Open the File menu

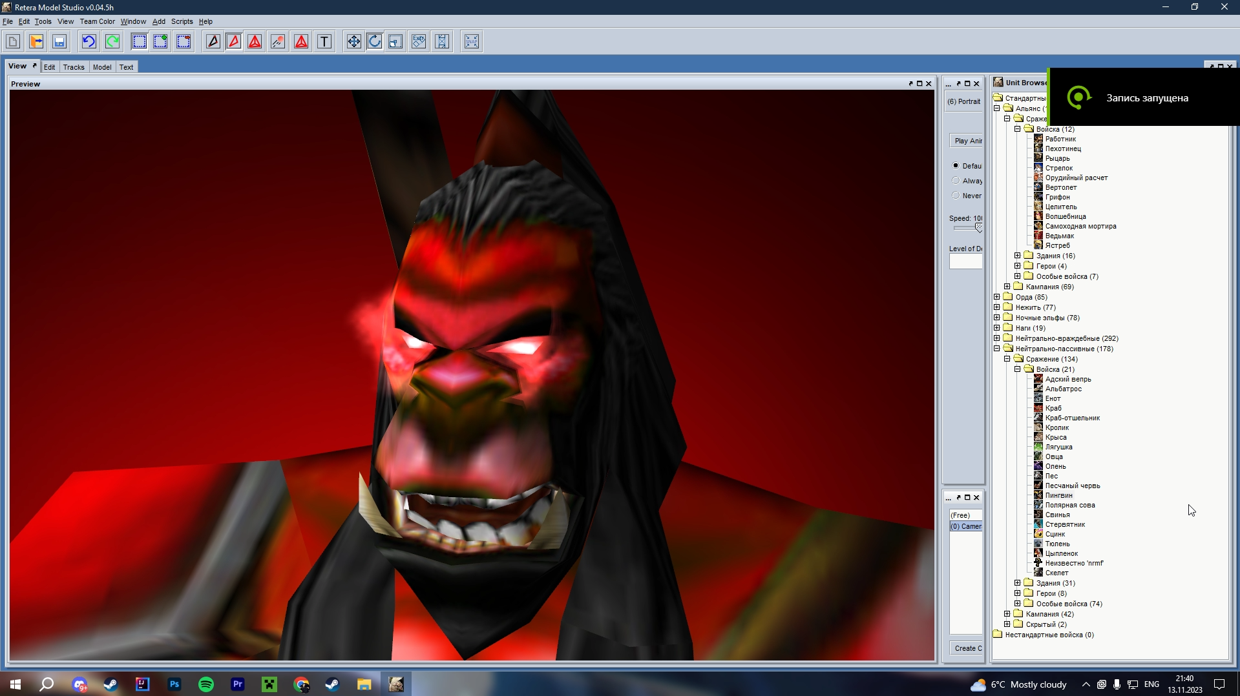tap(8, 21)
